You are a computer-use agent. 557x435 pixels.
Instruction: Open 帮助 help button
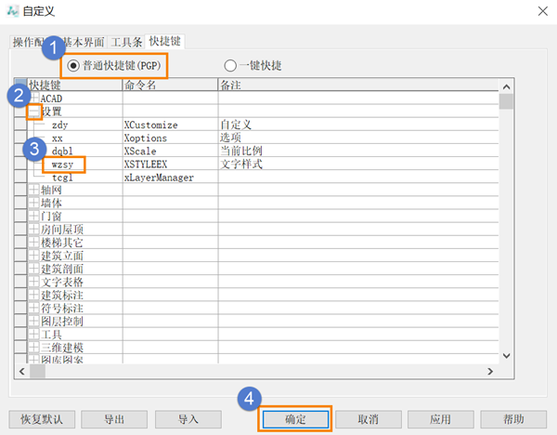point(513,419)
